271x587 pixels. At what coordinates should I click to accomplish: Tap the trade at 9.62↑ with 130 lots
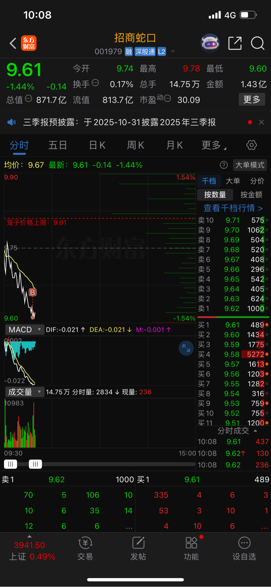pyautogui.click(x=233, y=453)
